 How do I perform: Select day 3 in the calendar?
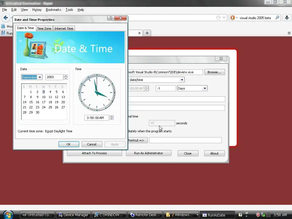(43, 92)
